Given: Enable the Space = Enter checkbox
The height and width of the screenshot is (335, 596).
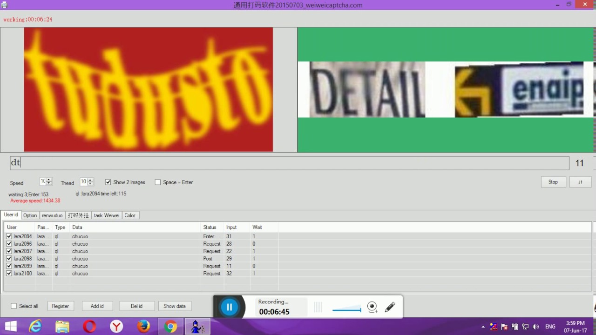Looking at the screenshot, I should tap(158, 182).
